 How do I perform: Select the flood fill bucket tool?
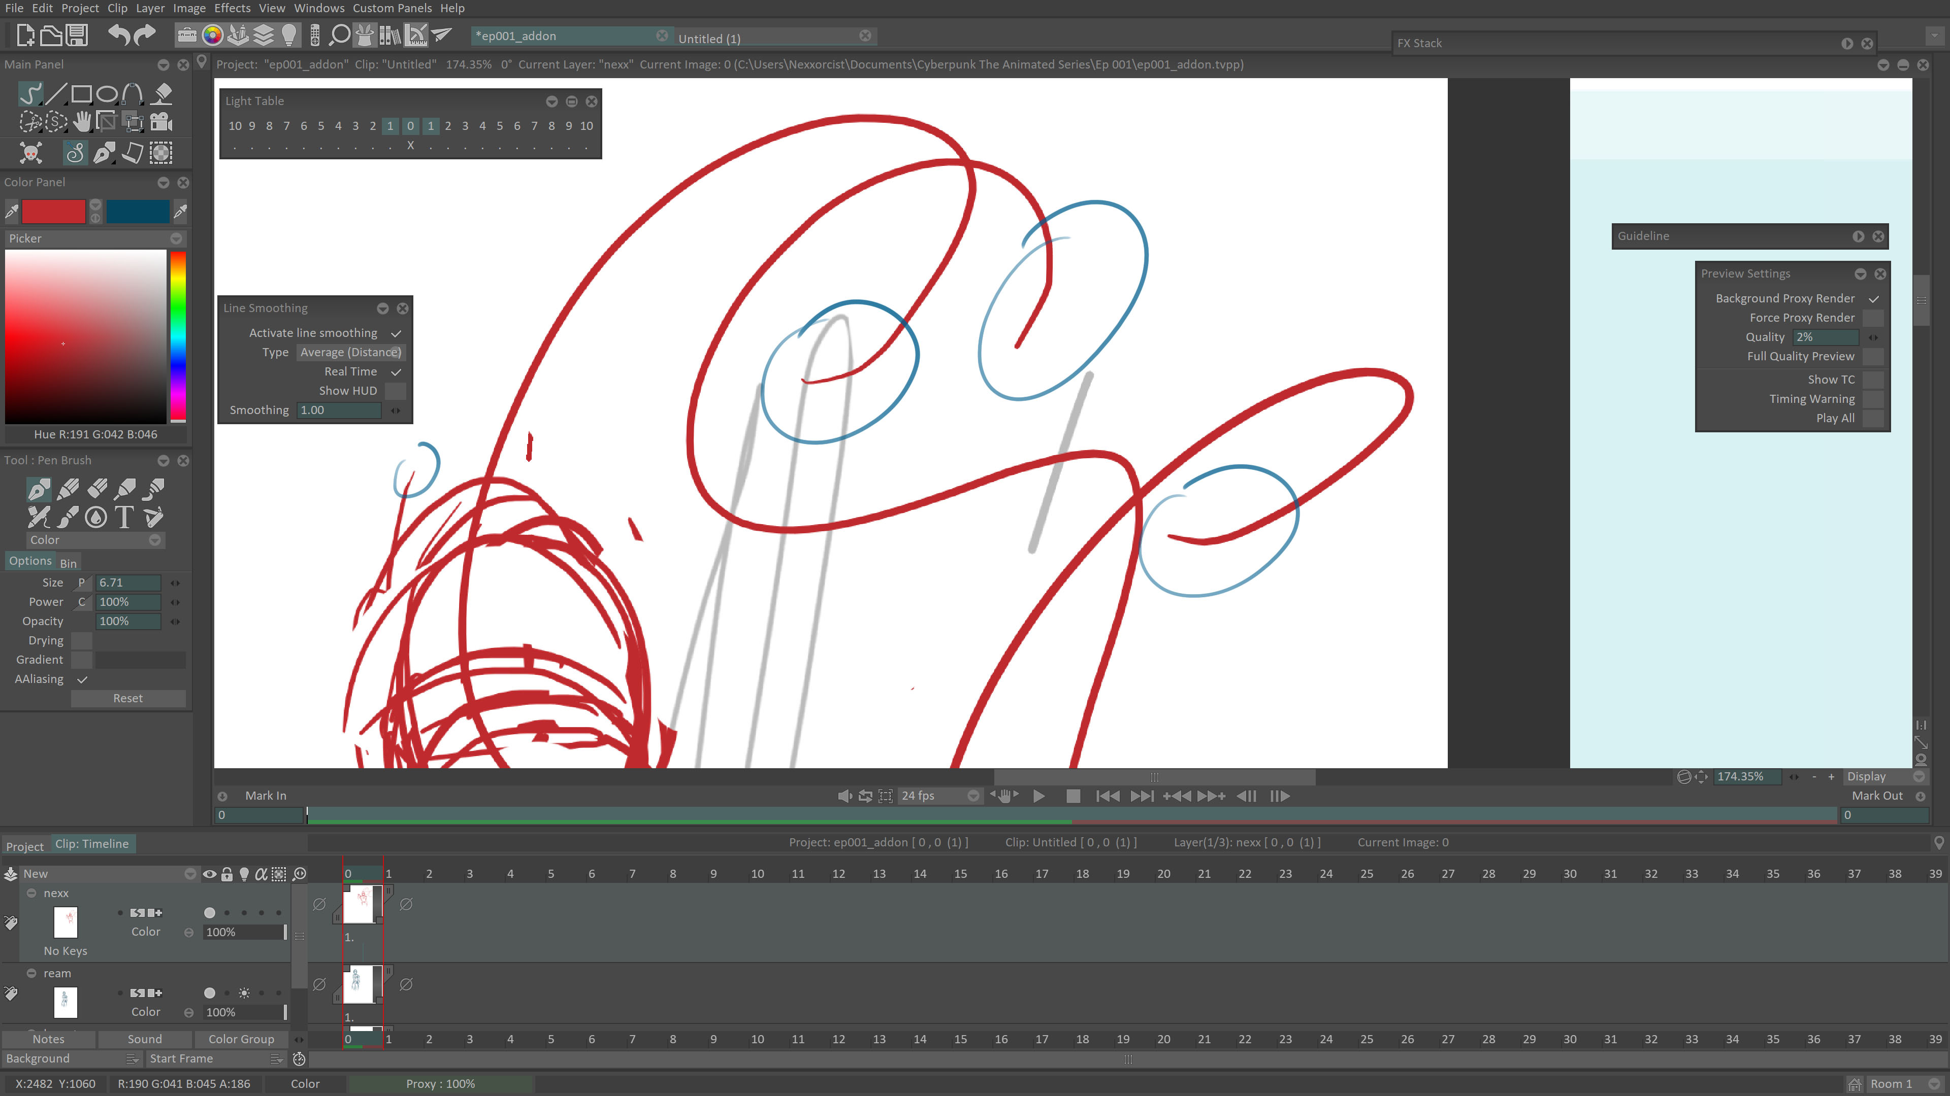point(161,94)
